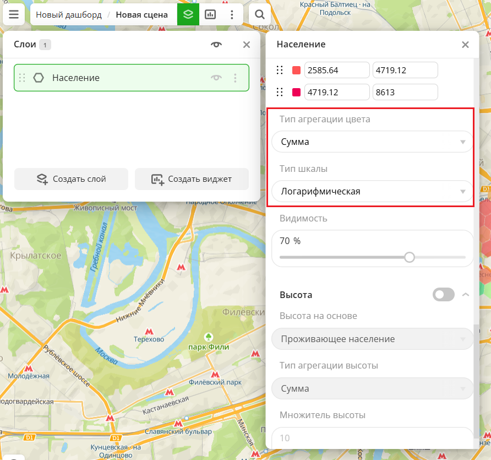This screenshot has width=491, height=460.
Task: Hide the Население layer with eye icon
Action: coord(216,78)
